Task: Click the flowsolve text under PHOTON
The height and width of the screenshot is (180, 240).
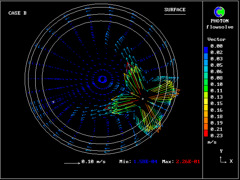Action: (220, 27)
